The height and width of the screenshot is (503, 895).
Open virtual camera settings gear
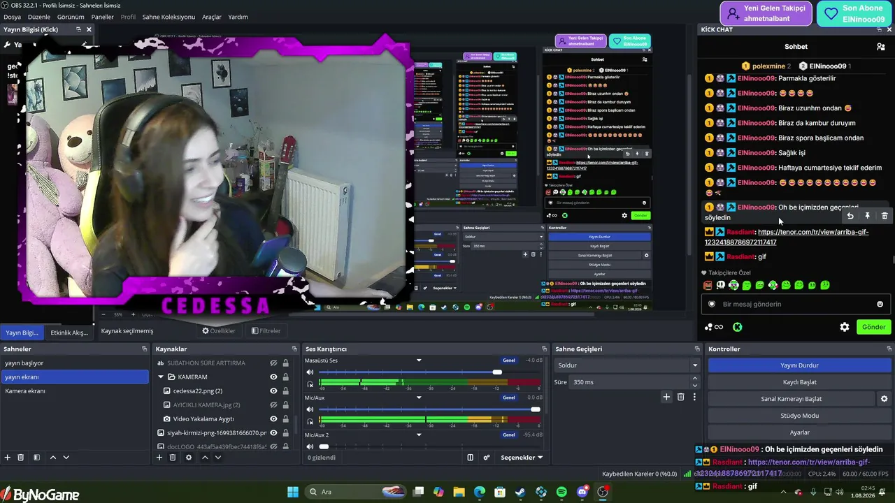[x=884, y=399]
